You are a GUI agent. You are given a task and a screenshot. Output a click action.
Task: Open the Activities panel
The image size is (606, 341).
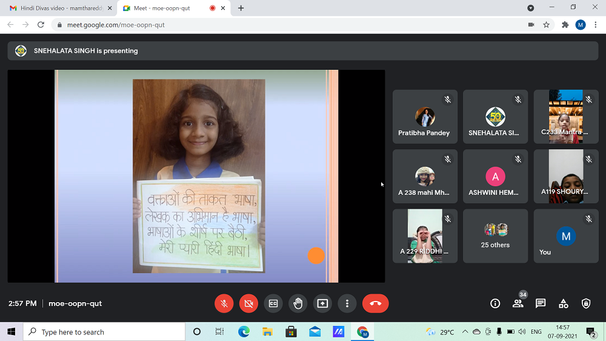coord(563,303)
